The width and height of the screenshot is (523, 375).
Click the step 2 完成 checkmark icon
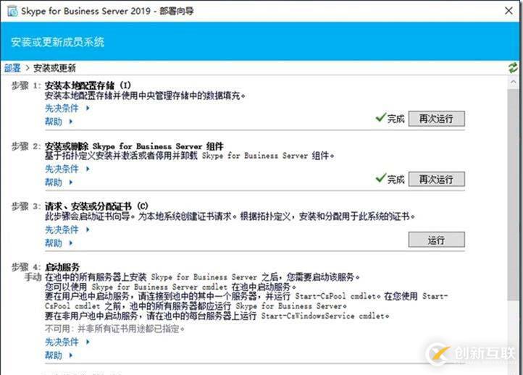pyautogui.click(x=381, y=178)
